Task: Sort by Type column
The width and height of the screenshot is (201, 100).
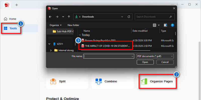Action: (x=164, y=31)
